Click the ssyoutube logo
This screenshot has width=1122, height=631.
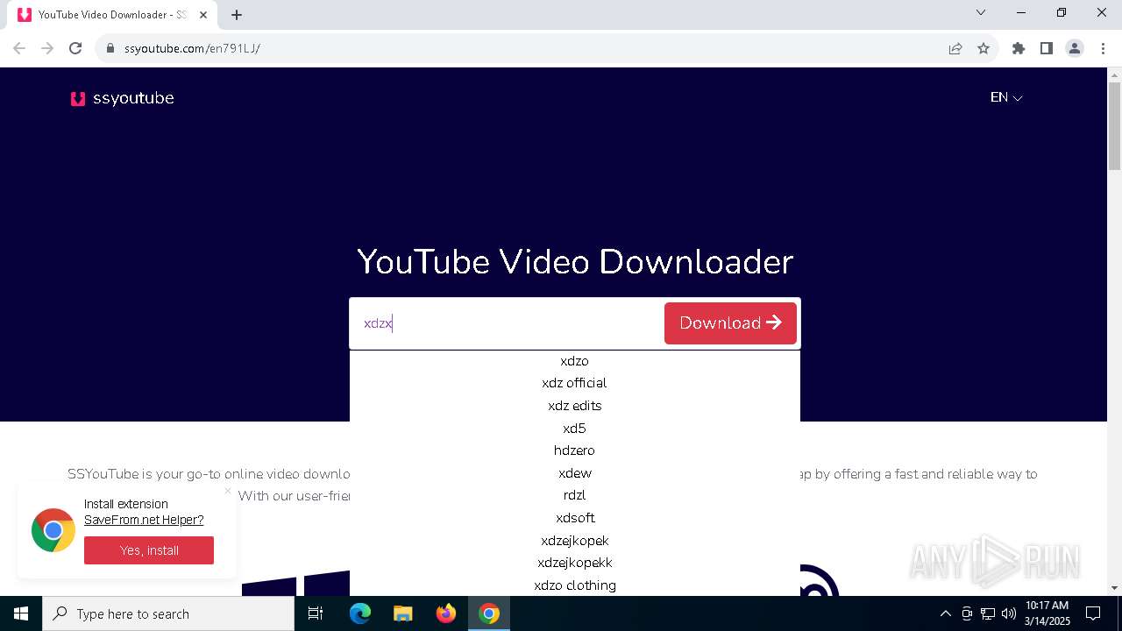(x=122, y=98)
